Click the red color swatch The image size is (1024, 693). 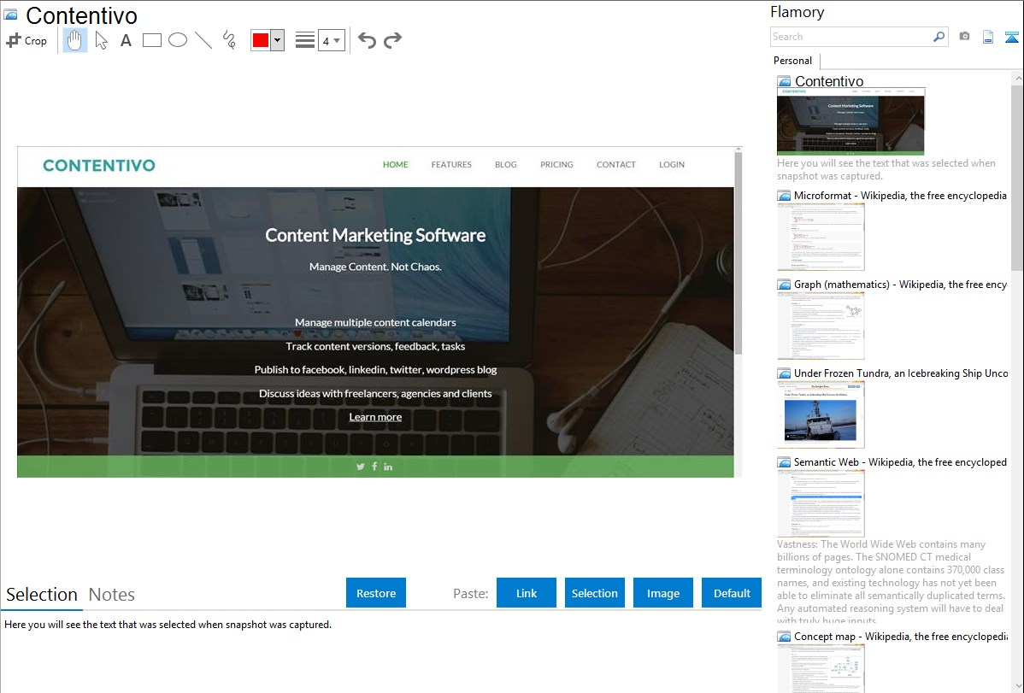261,40
